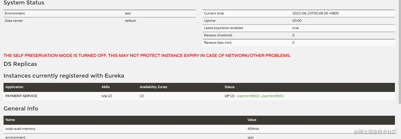This screenshot has height=139, width=401.
Task: Click the total-avail-memory row name
Action: [x=20, y=129]
